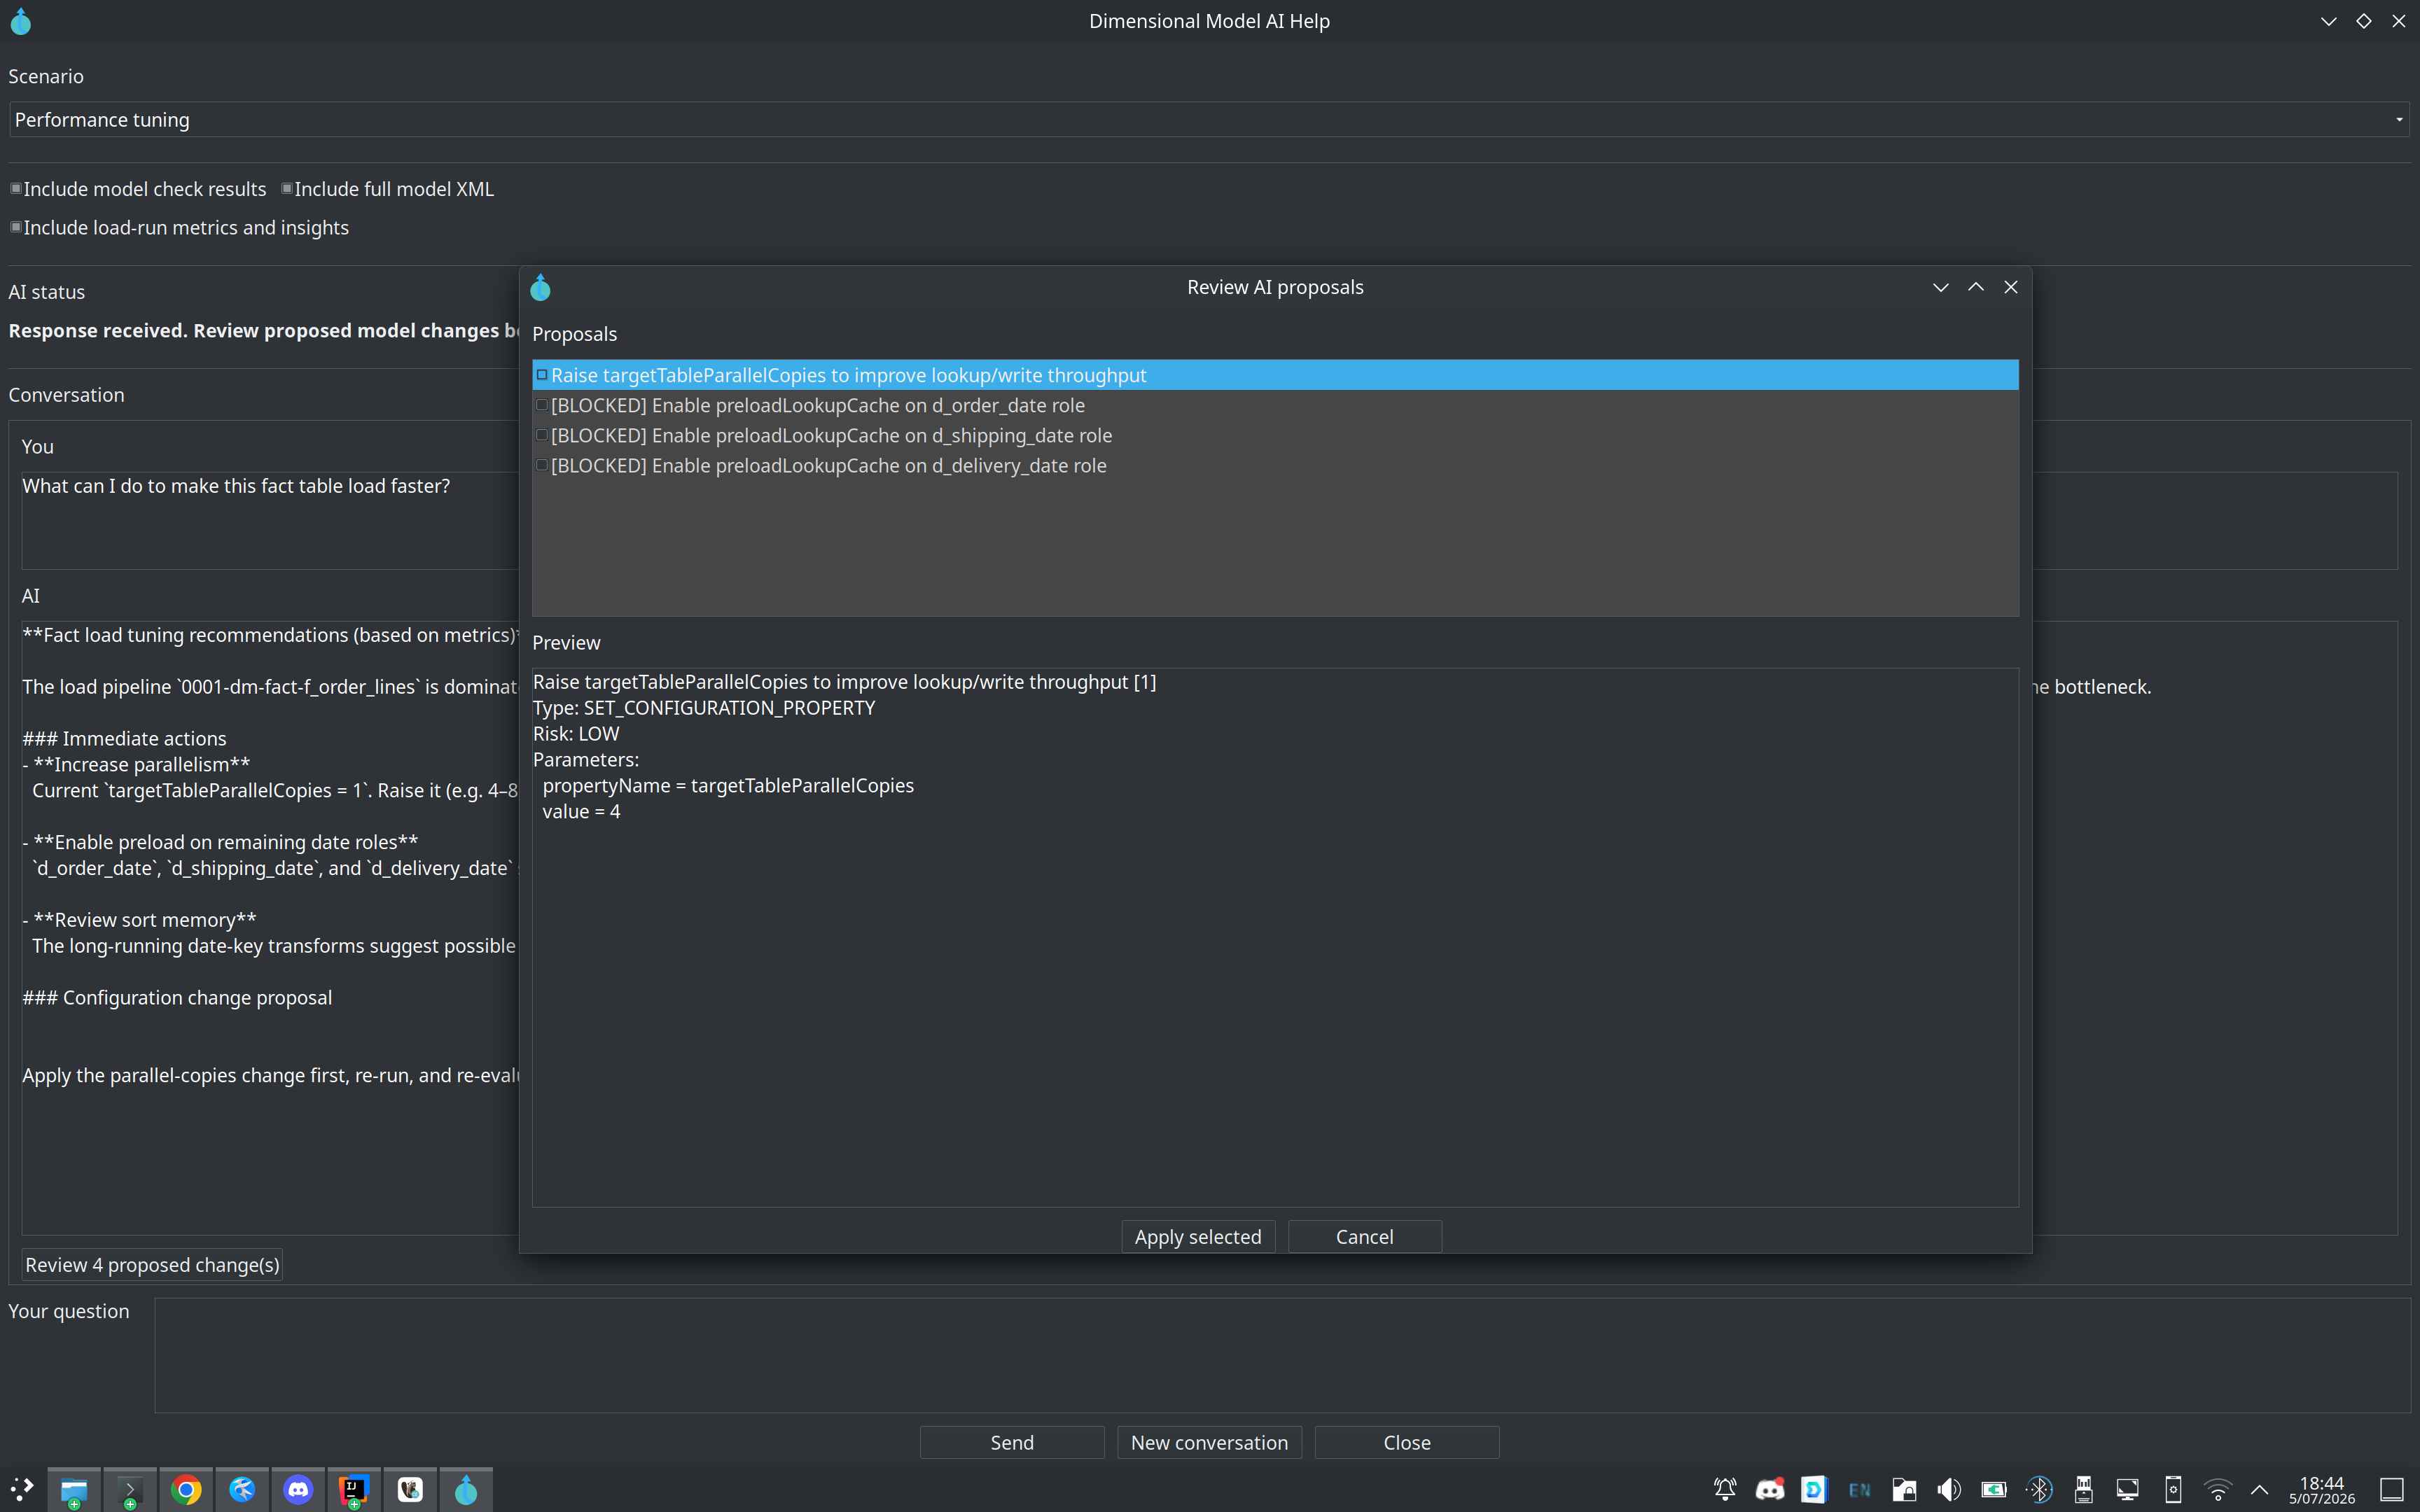Toggle Include load-run metrics and insights checkbox
Image resolution: width=2420 pixels, height=1512 pixels.
[x=16, y=228]
